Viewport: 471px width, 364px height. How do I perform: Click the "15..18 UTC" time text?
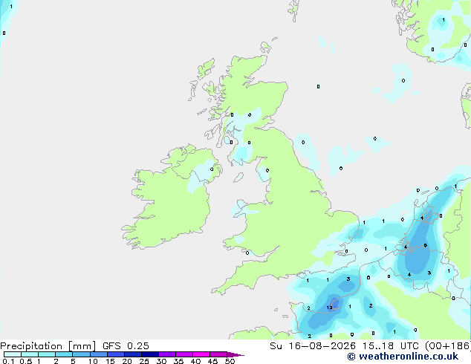tap(392, 346)
